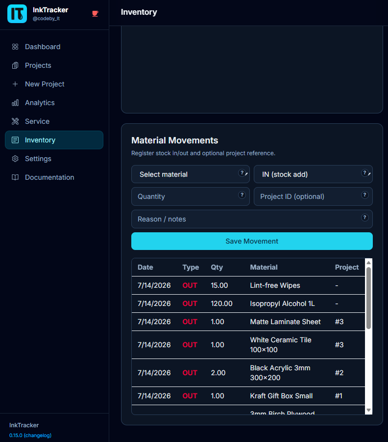Image resolution: width=388 pixels, height=442 pixels.
Task: Open Dashboard in the sidebar
Action: coord(54,47)
